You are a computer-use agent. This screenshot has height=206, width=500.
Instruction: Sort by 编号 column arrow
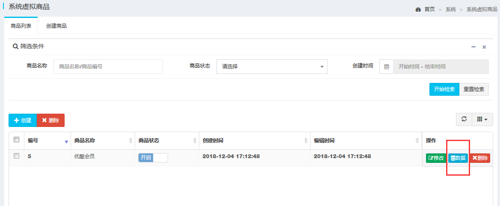click(x=66, y=142)
